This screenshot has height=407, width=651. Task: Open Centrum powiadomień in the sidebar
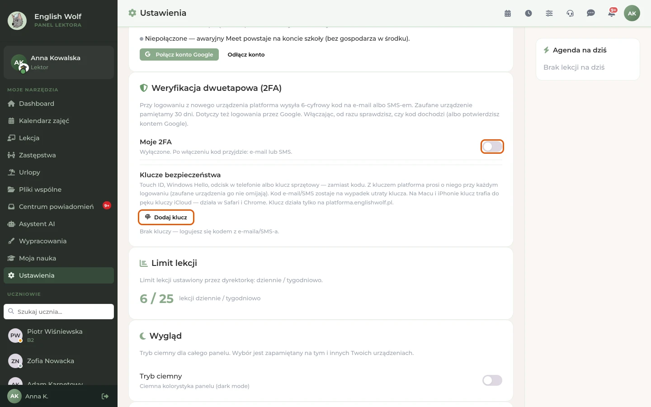pos(59,207)
